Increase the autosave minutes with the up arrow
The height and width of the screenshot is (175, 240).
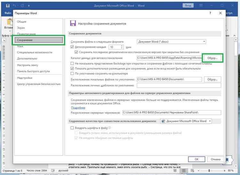point(122,46)
